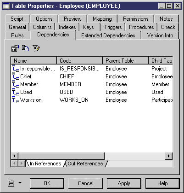Click the Copy icon in the toolbar
Viewport: 184px width, 193px height.
[x=25, y=48]
